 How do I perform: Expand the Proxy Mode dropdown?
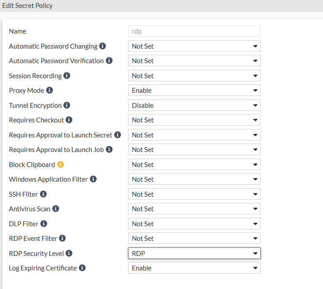(x=194, y=90)
